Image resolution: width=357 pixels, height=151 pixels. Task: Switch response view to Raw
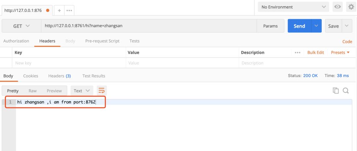point(32,91)
